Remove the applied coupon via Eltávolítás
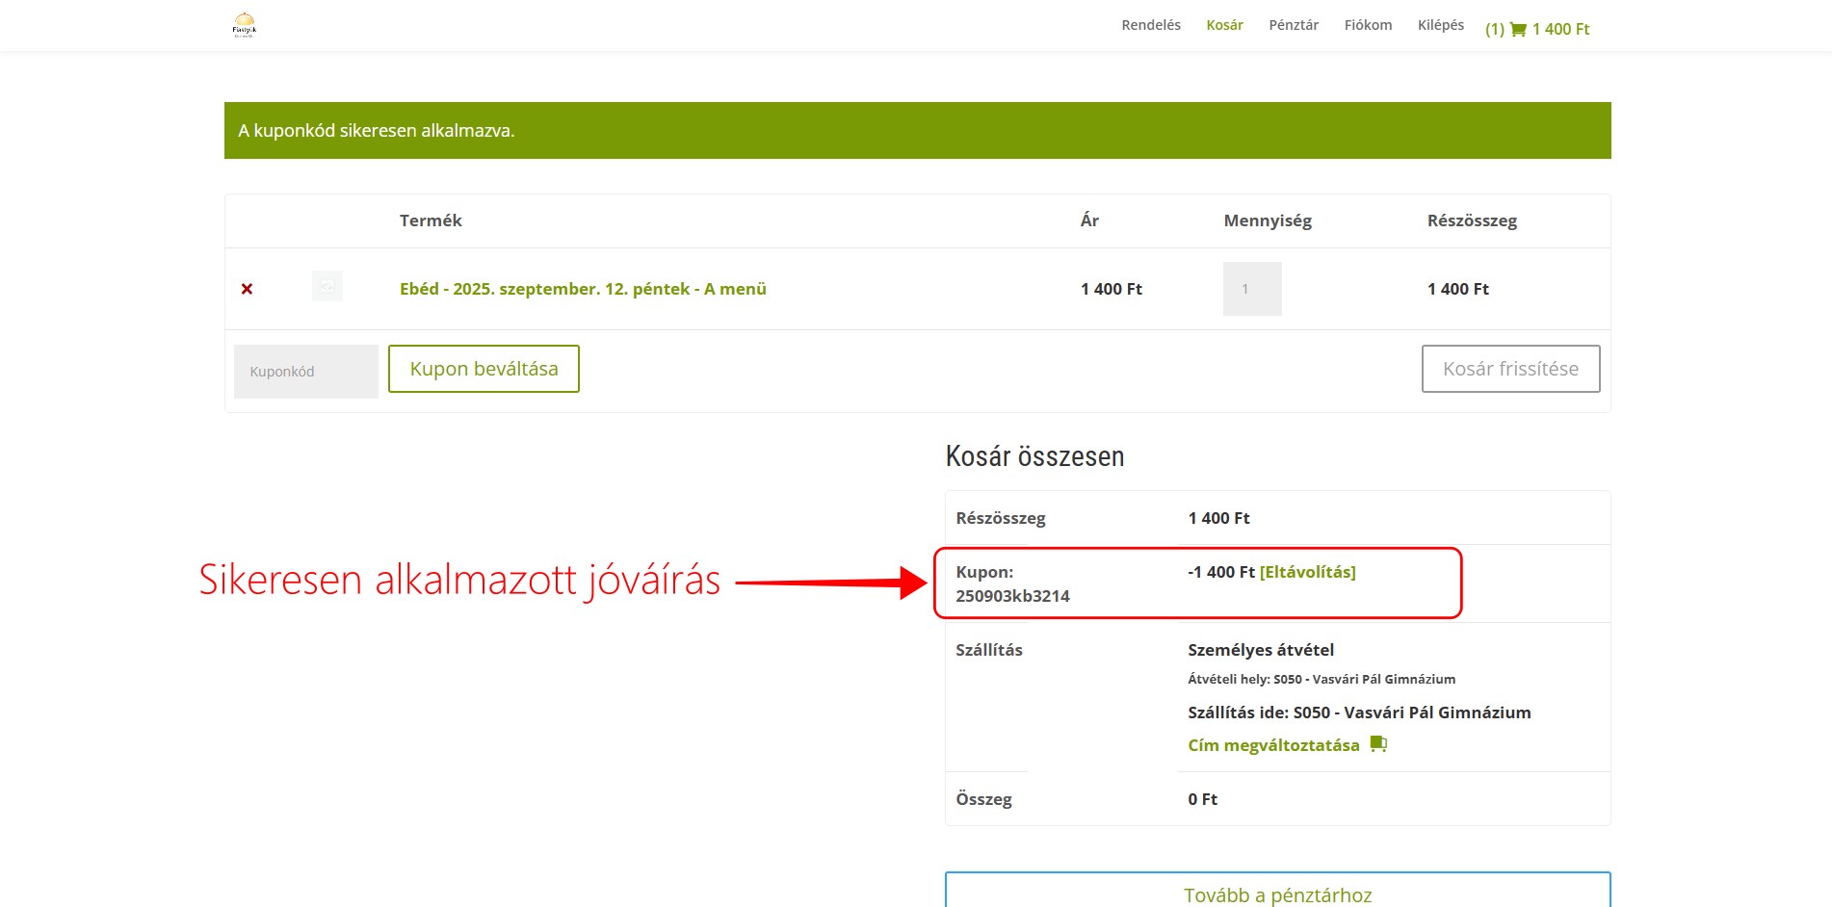The image size is (1832, 907). click(1307, 572)
